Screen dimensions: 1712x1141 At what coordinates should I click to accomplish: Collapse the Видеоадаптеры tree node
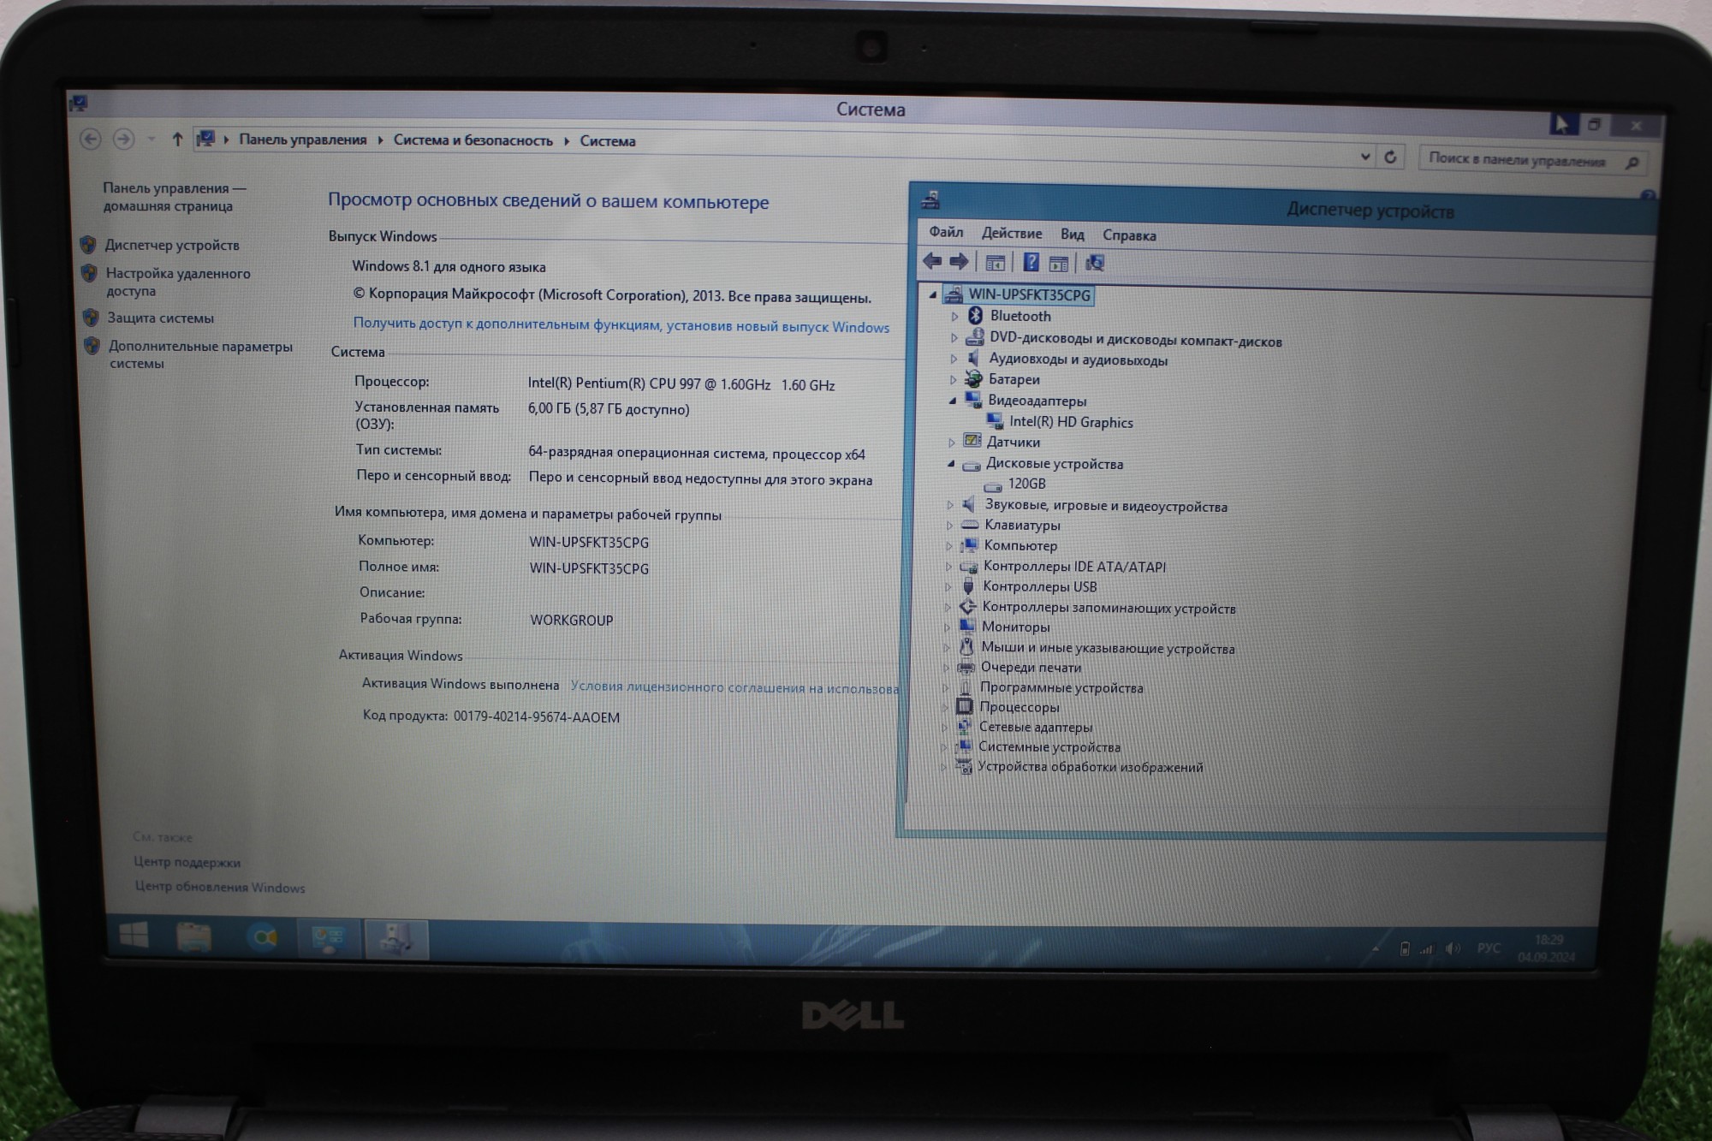point(952,401)
